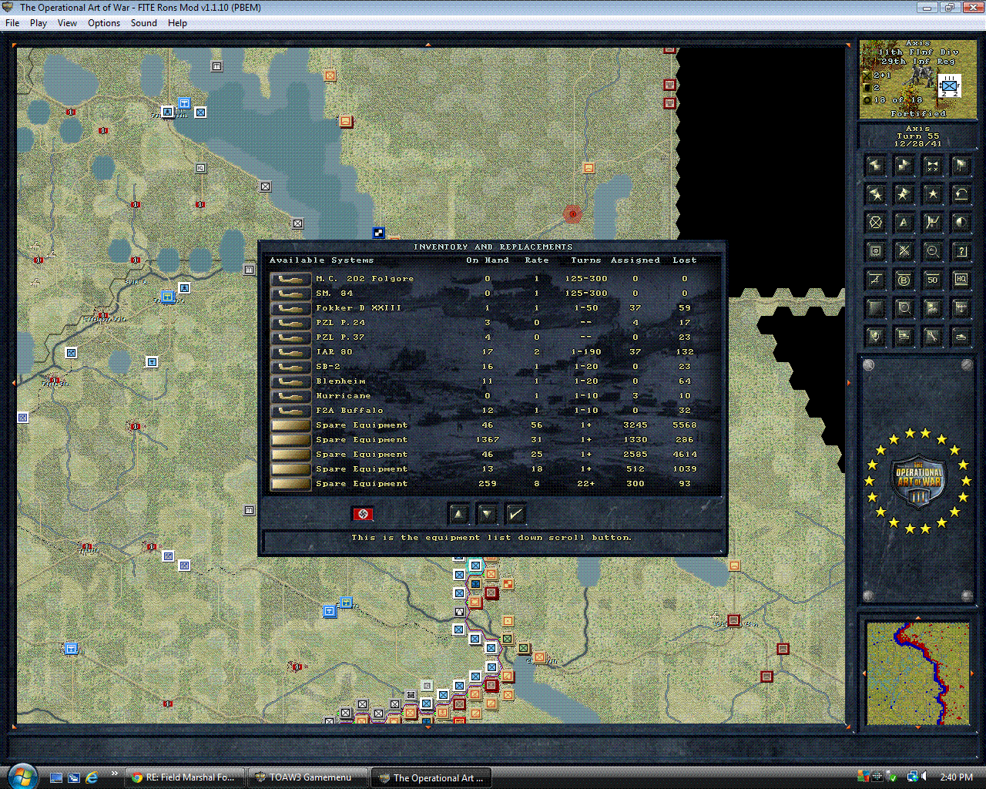Click the 12/28/41 date text

(917, 144)
